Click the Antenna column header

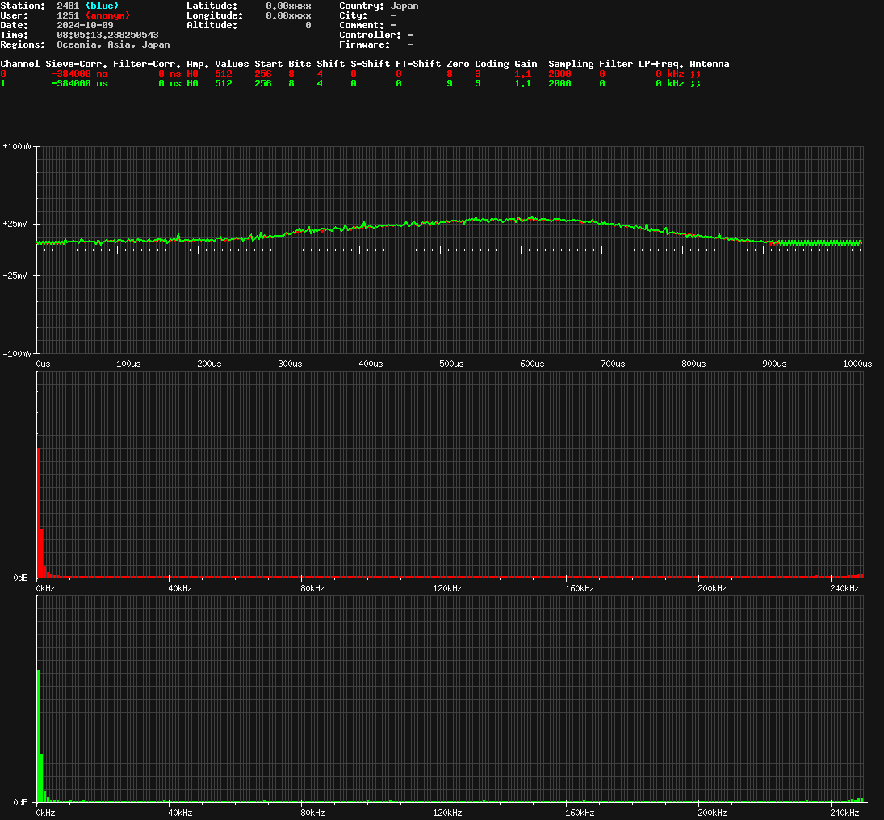(710, 64)
